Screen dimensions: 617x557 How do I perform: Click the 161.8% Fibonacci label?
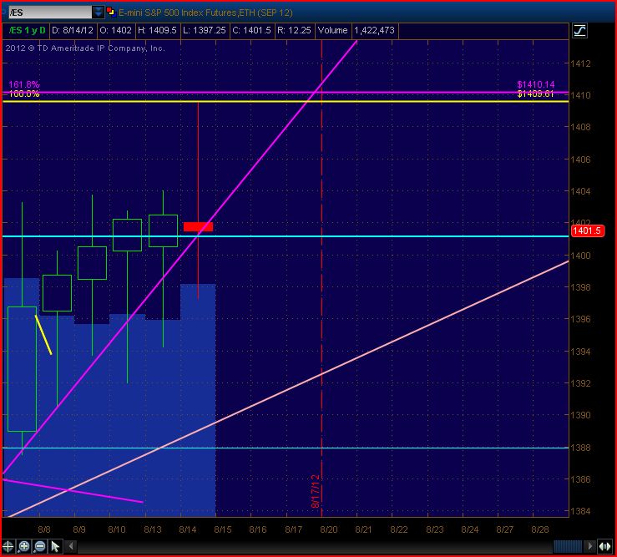click(24, 84)
